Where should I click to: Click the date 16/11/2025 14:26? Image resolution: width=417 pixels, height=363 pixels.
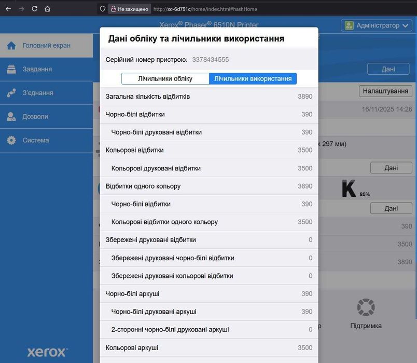387,109
